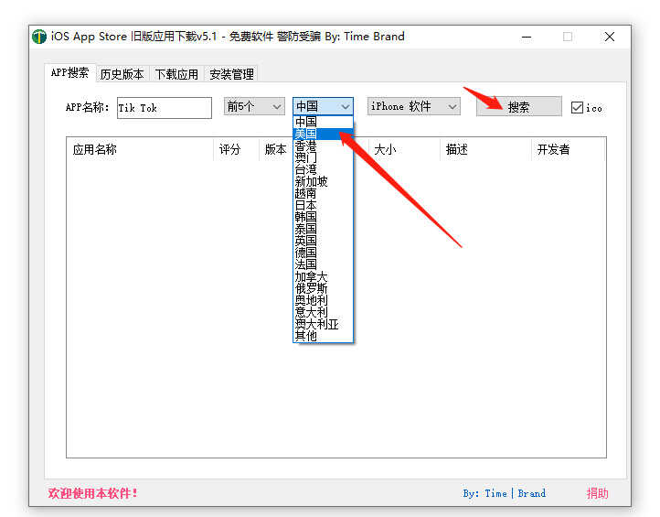Pick 意大利 from the region list
The width and height of the screenshot is (660, 517).
click(323, 312)
